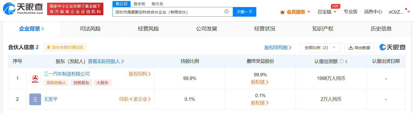Open 股权链 in the 99.9% row

pos(260,82)
